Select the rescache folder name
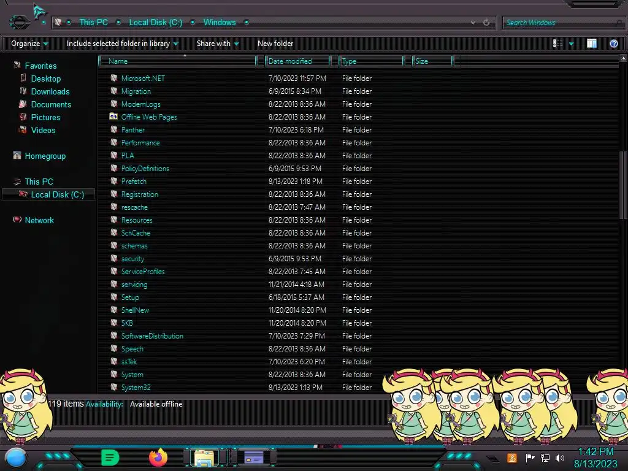 click(134, 207)
